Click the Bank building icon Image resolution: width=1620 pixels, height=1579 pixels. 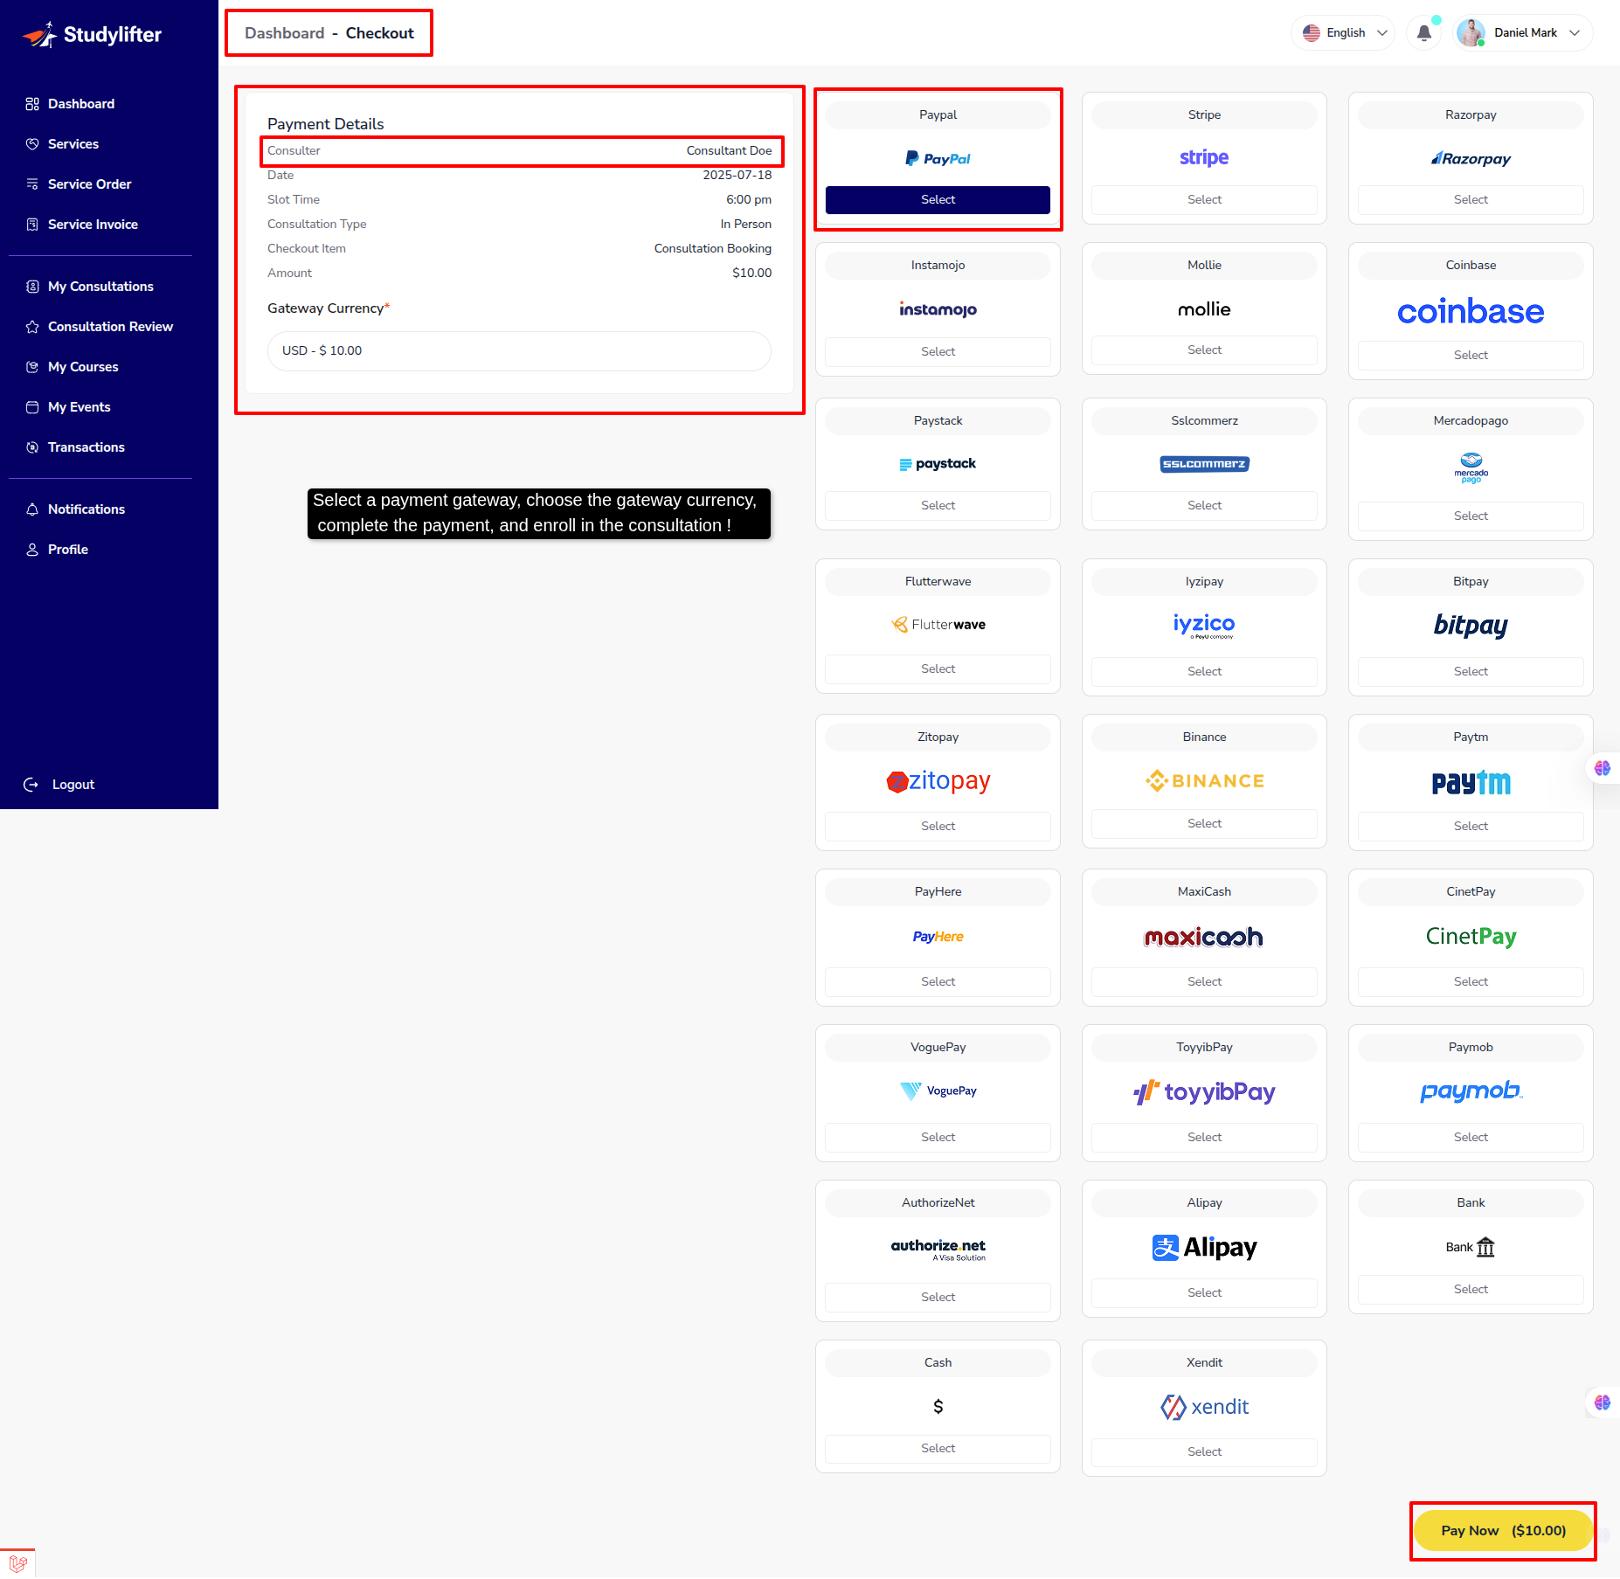[1485, 1247]
